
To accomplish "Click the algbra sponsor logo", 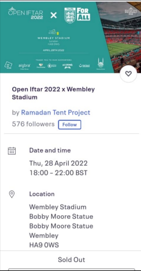I will 24,66.
